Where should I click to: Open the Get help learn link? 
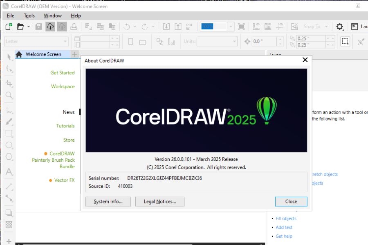click(x=284, y=236)
